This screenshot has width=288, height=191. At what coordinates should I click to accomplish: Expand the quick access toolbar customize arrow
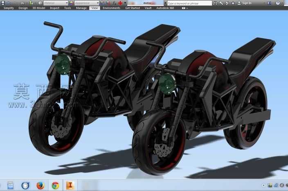pyautogui.click(x=125, y=3)
